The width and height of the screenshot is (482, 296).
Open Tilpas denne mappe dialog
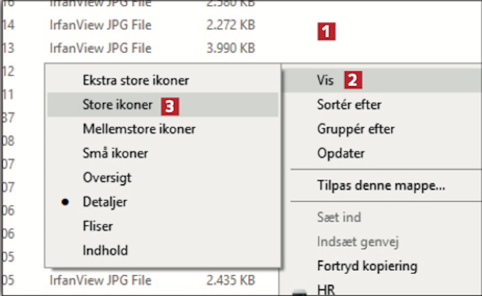(x=382, y=186)
